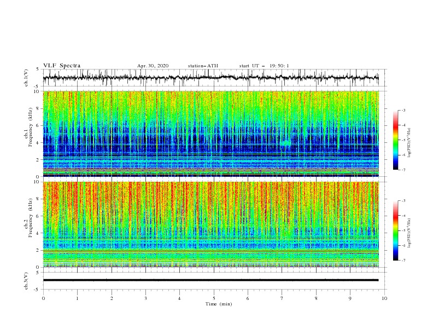Viewport: 433px width, 335px height.
Task: Click the cyan blob near 7 min in ch.1
Action: coord(286,143)
